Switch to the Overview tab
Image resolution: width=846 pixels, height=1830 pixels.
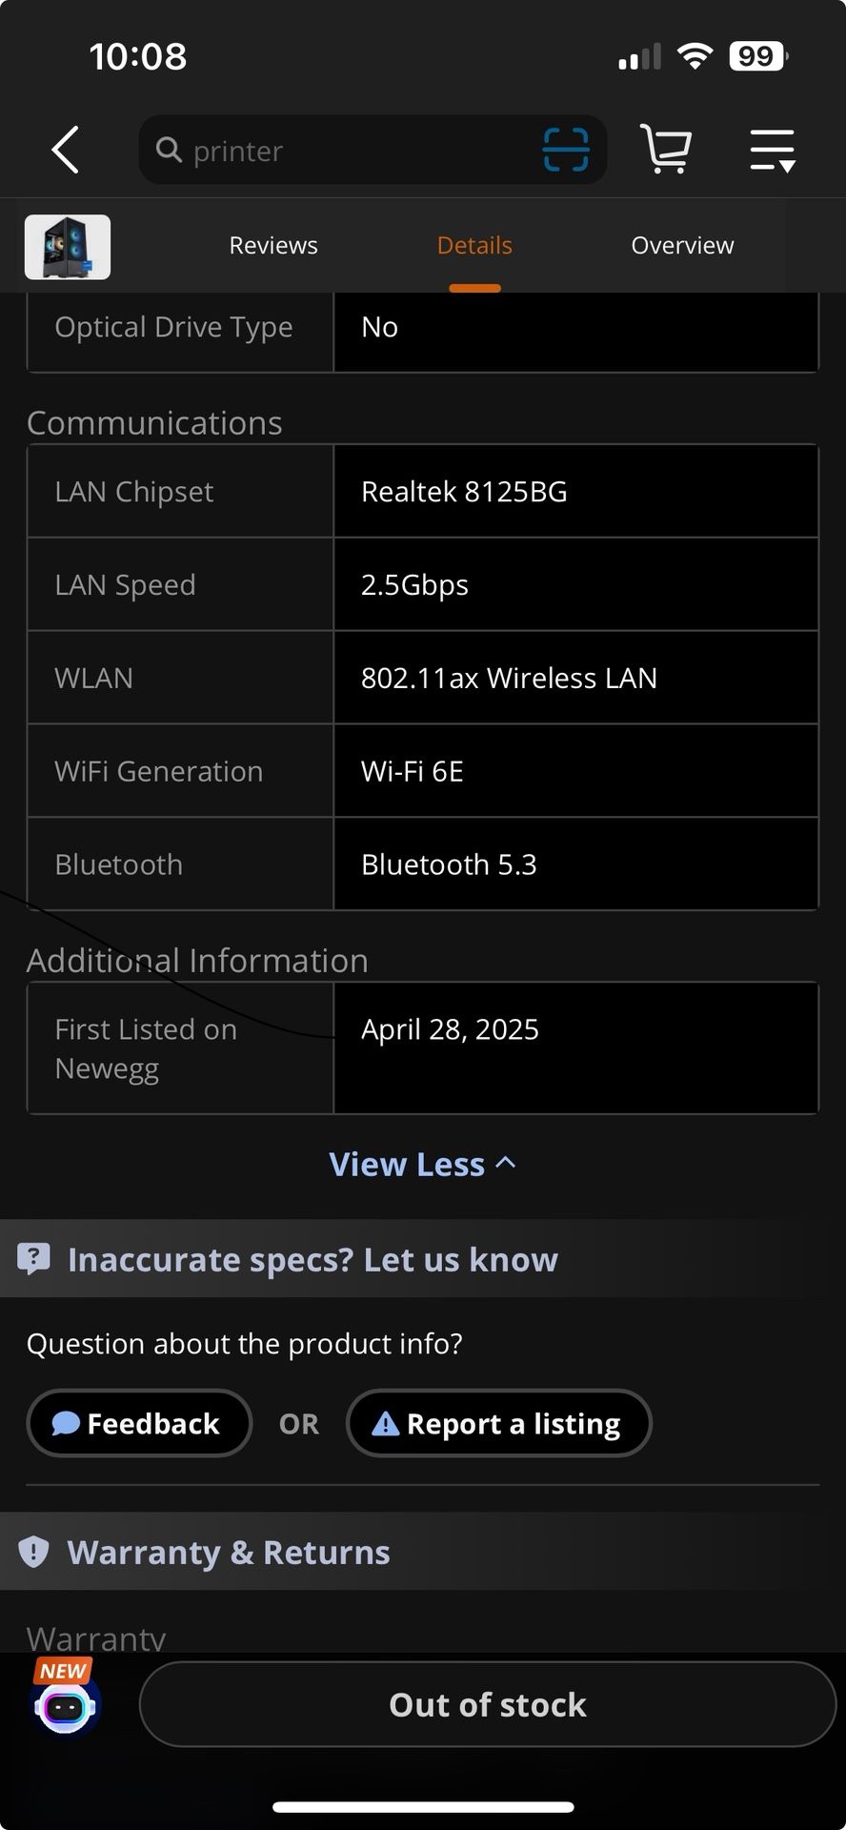coord(682,245)
